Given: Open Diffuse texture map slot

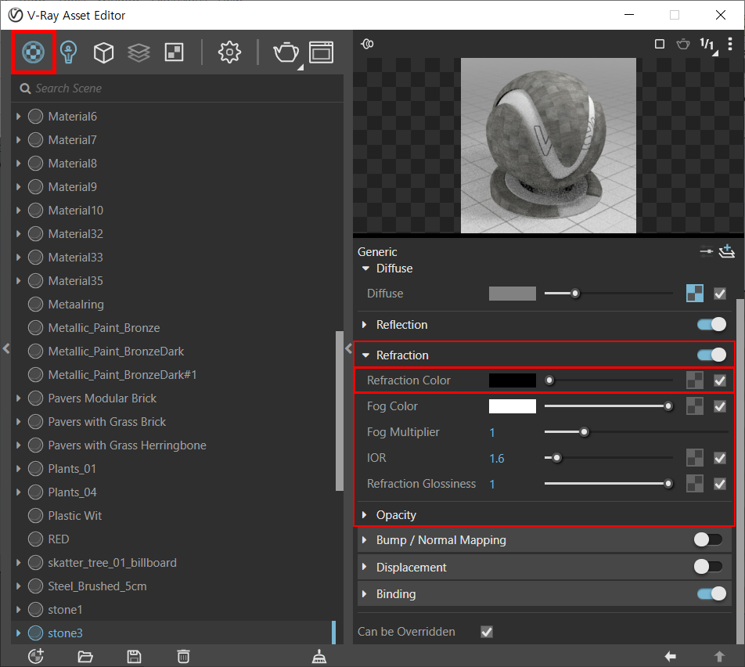Looking at the screenshot, I should click(695, 294).
